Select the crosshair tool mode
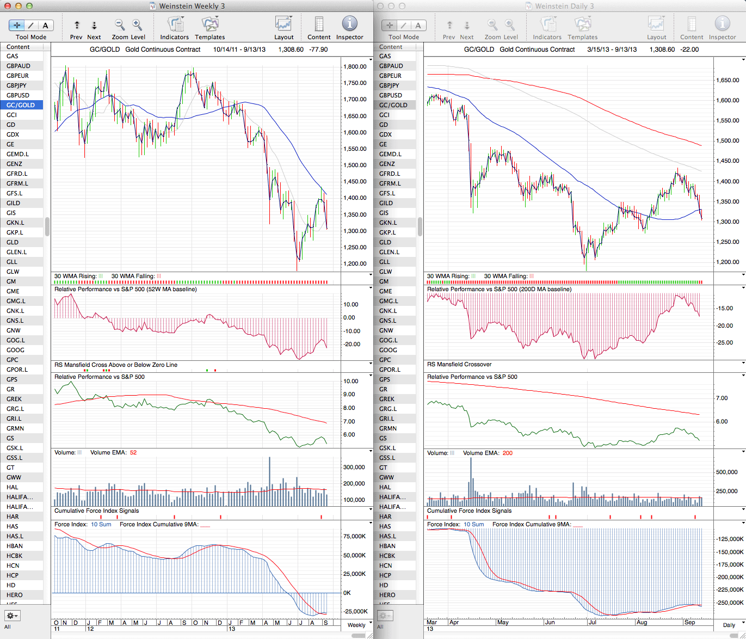 pos(17,25)
